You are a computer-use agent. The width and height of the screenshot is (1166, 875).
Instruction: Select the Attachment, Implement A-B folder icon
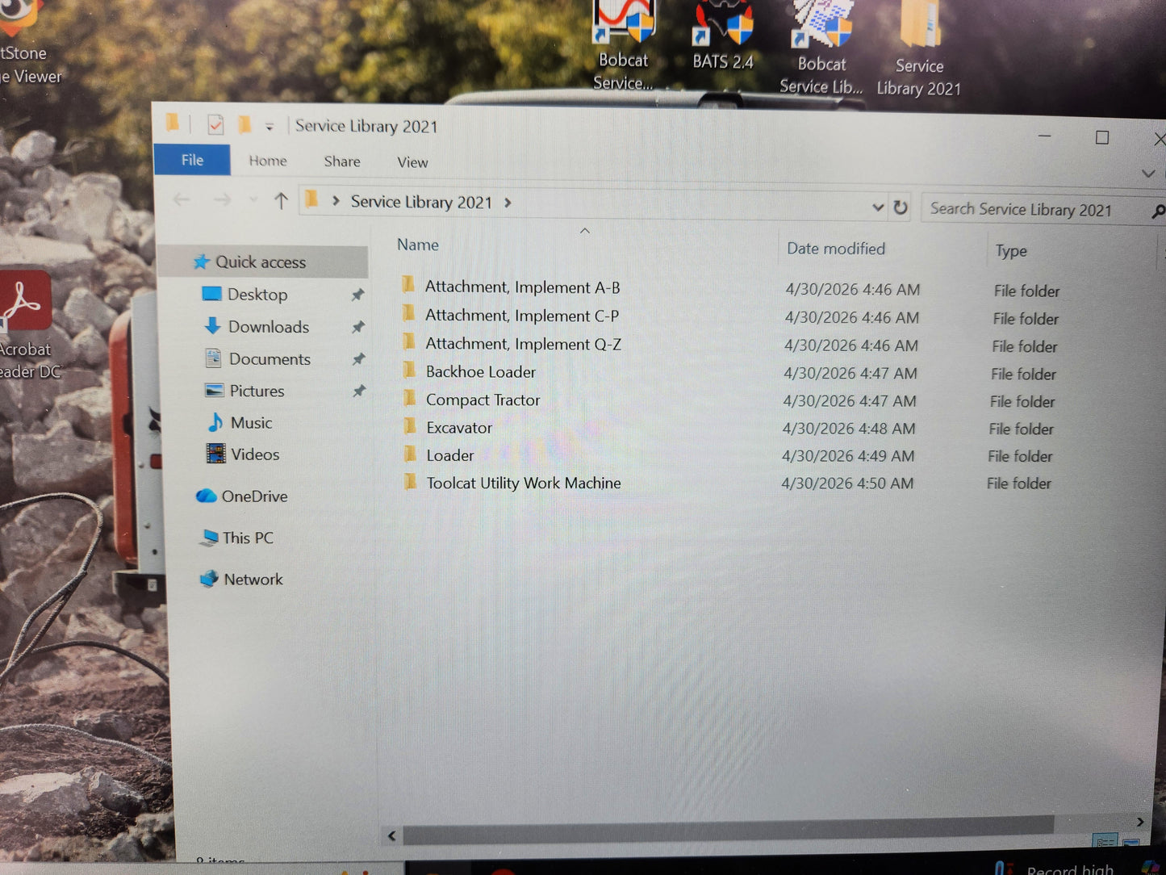[x=409, y=285]
